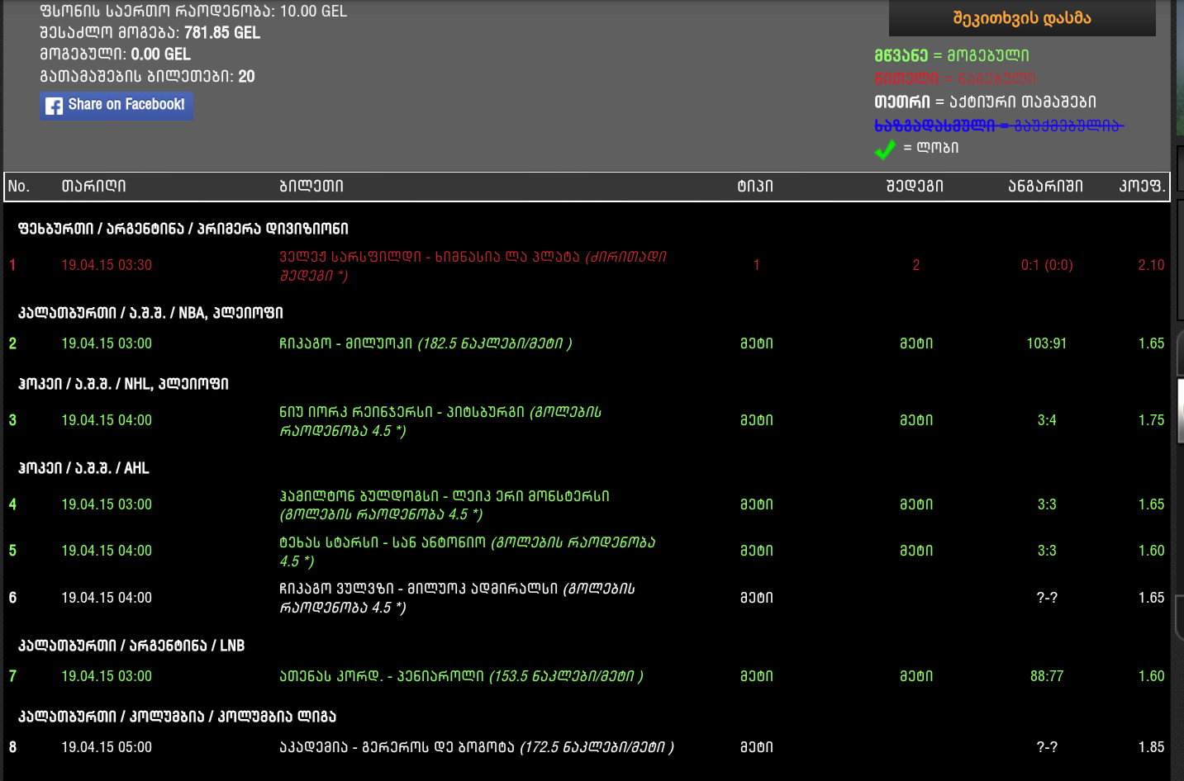Click the Share on Facebook button
The image size is (1184, 781).
[116, 106]
